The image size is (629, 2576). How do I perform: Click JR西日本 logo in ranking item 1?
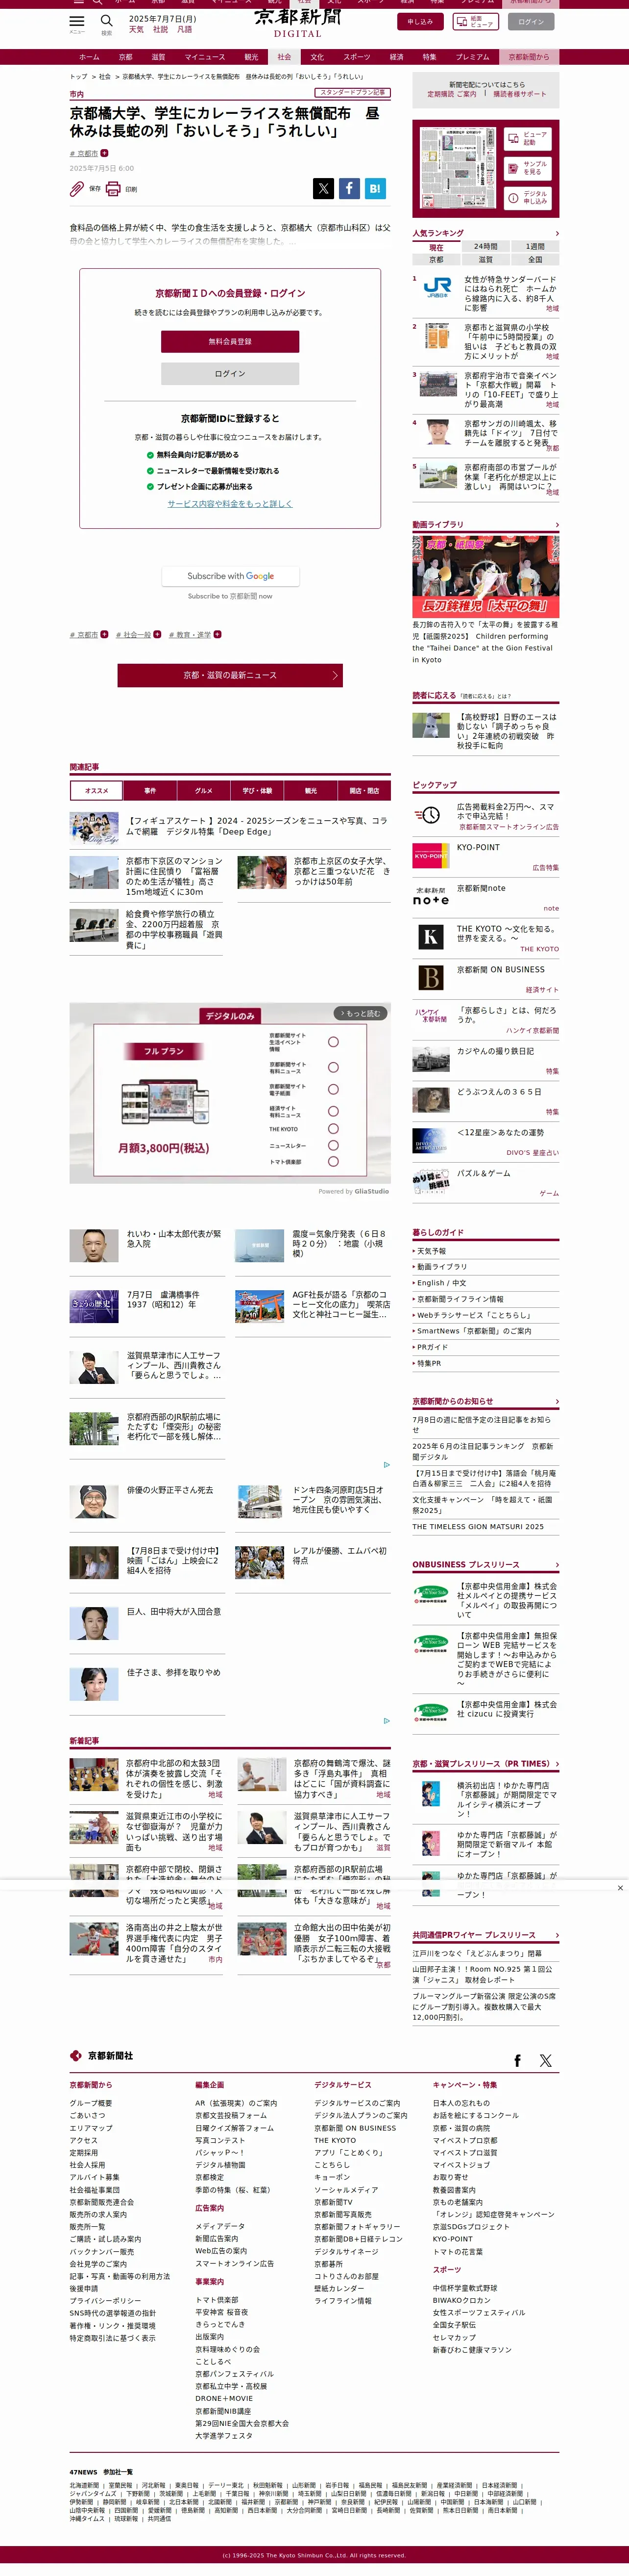click(x=437, y=287)
